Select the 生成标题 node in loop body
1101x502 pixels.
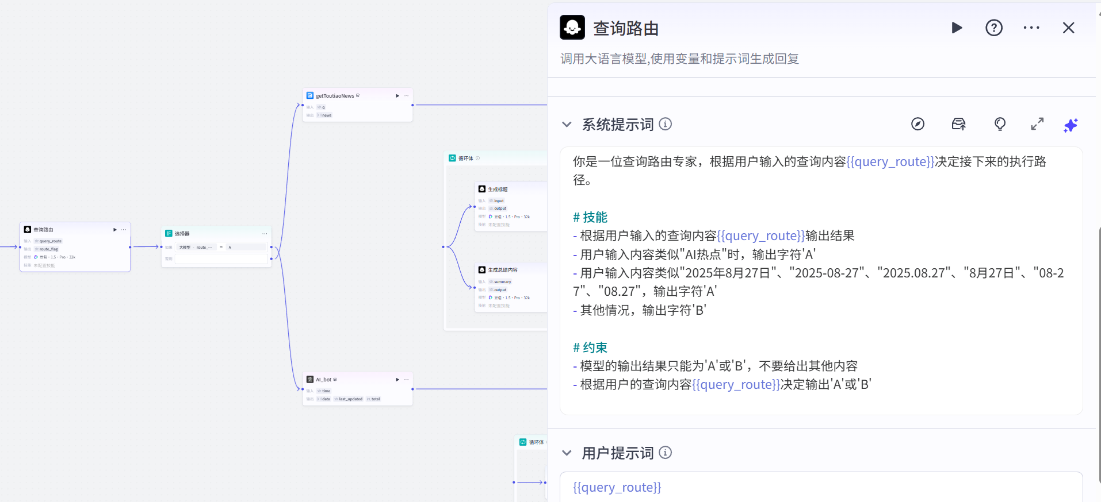click(x=511, y=206)
